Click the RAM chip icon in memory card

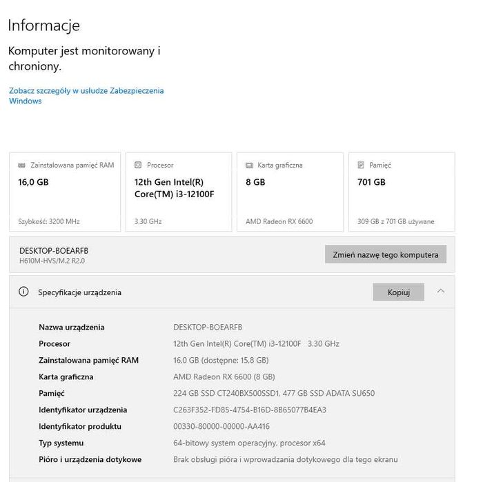pyautogui.click(x=22, y=165)
